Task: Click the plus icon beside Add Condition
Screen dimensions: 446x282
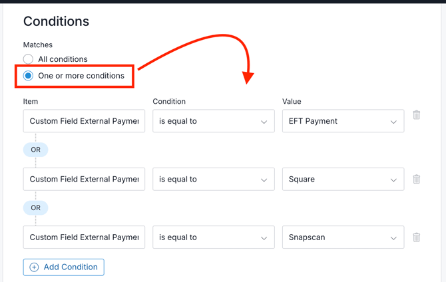Action: pyautogui.click(x=34, y=267)
